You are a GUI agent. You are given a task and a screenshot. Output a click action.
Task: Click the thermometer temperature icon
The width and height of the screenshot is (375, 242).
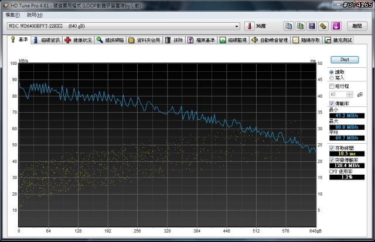click(x=249, y=26)
